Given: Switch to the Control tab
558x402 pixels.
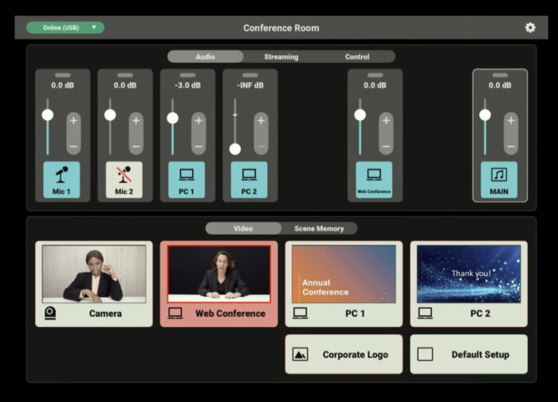Looking at the screenshot, I should point(357,57).
